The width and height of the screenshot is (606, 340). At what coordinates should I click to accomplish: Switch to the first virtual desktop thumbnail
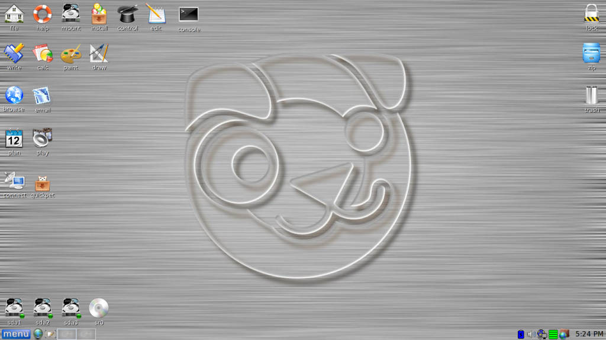(66, 334)
